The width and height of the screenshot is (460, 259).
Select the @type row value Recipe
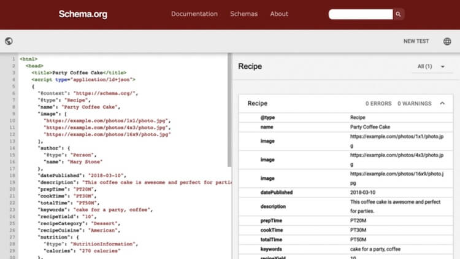[358, 117]
